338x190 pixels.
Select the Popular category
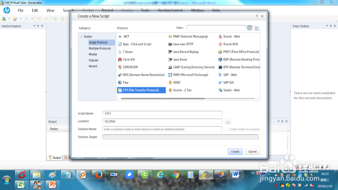pyautogui.click(x=93, y=61)
